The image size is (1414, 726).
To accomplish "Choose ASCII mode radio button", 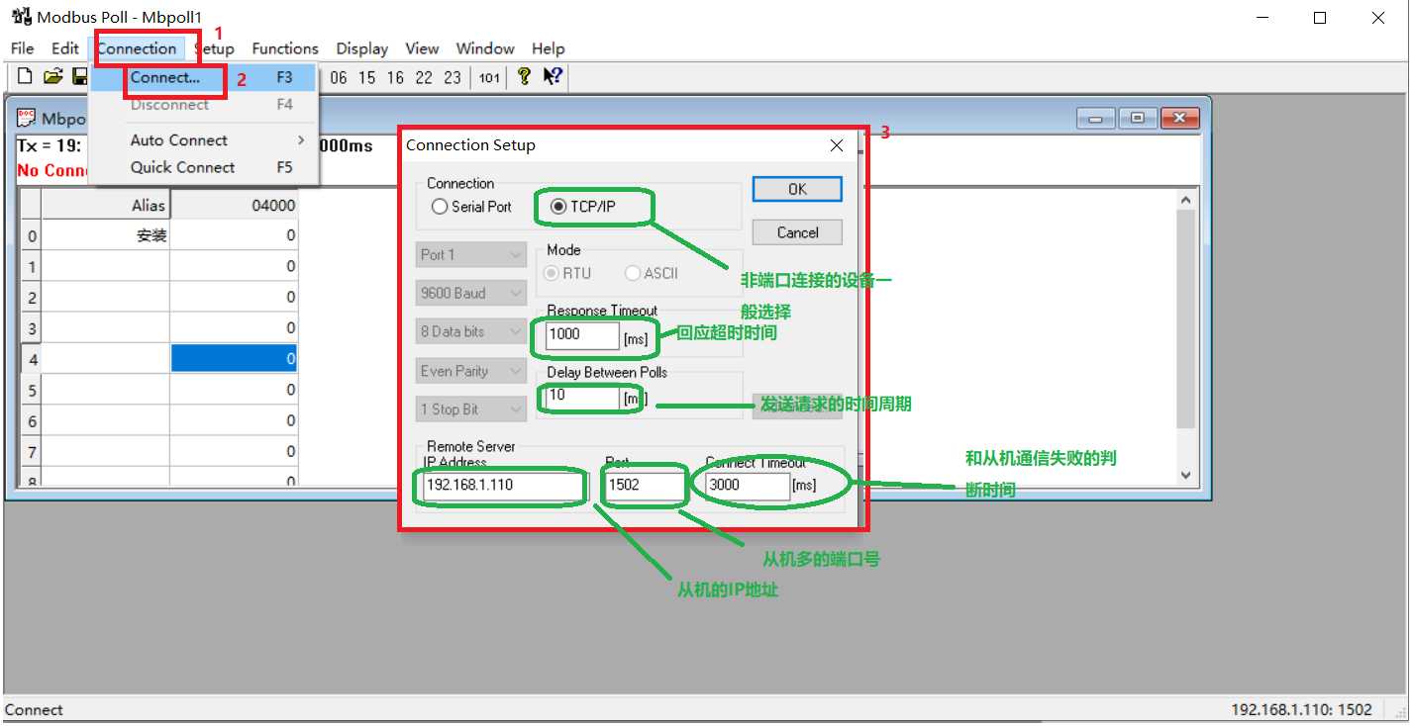I will point(632,273).
